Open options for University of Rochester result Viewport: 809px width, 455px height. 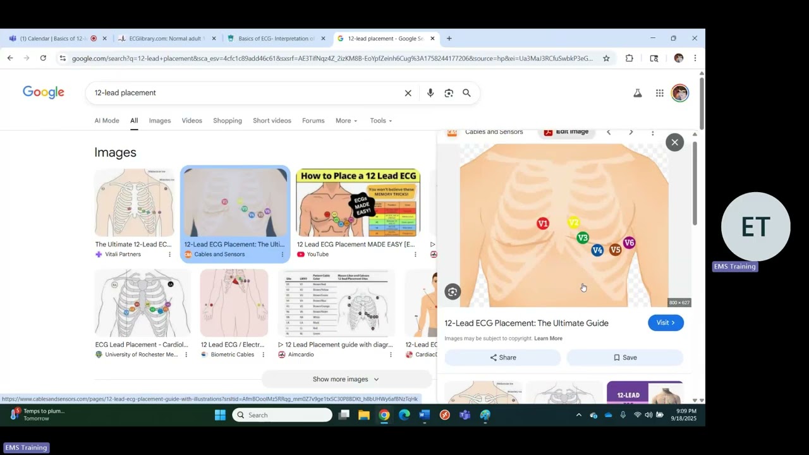(186, 355)
